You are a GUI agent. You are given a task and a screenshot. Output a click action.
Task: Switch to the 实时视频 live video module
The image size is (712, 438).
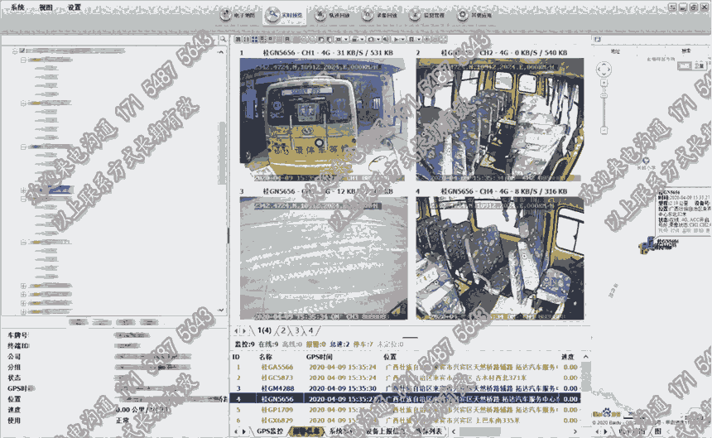(284, 15)
